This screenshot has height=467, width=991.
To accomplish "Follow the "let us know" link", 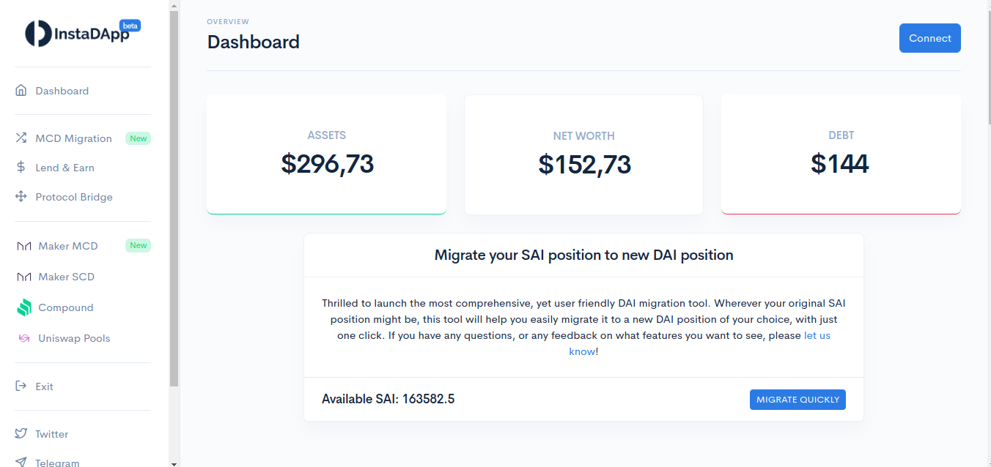I will tap(817, 335).
